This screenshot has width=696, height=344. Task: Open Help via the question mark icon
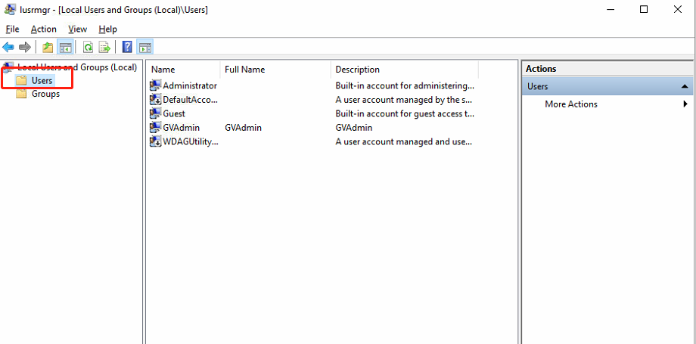click(127, 47)
